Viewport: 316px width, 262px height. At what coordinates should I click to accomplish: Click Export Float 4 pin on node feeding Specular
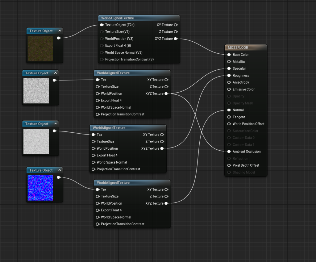pyautogui.click(x=98, y=101)
